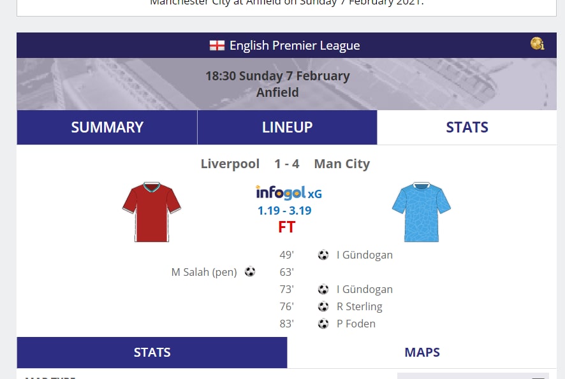The width and height of the screenshot is (565, 379).
Task: Click the English Premier League title link
Action: point(294,46)
